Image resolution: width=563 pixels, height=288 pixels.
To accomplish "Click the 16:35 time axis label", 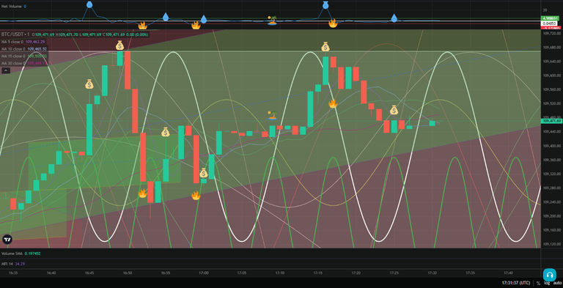I will point(13,273).
